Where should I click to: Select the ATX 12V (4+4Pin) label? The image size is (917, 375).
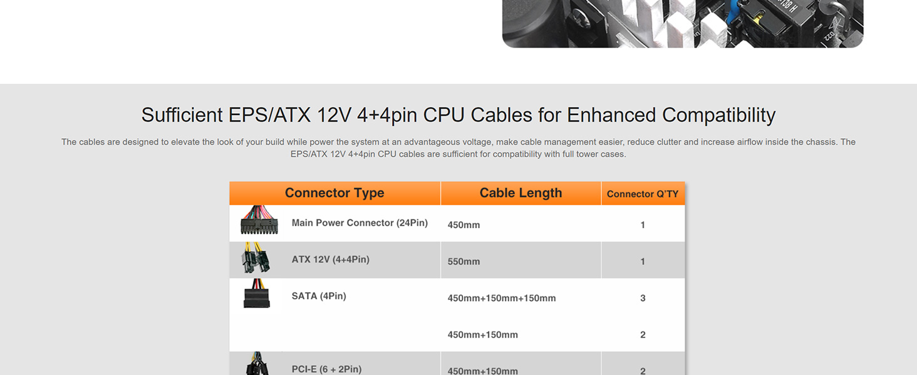point(330,259)
